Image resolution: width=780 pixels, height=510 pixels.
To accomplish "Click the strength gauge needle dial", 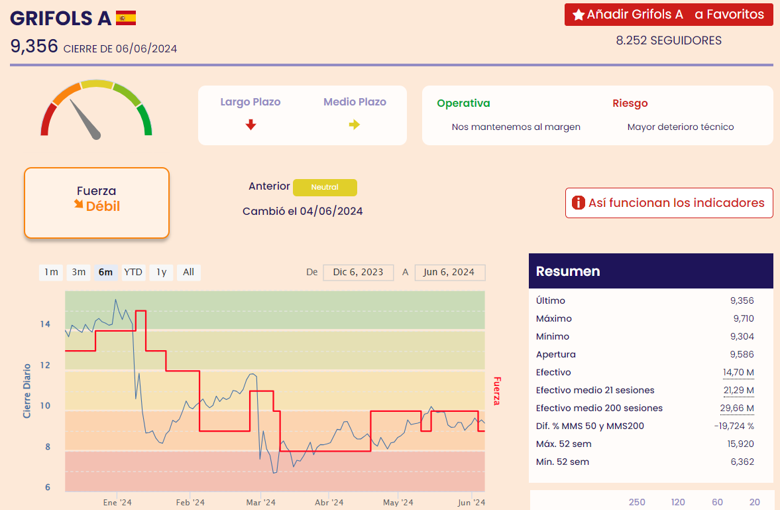I will tap(97, 109).
